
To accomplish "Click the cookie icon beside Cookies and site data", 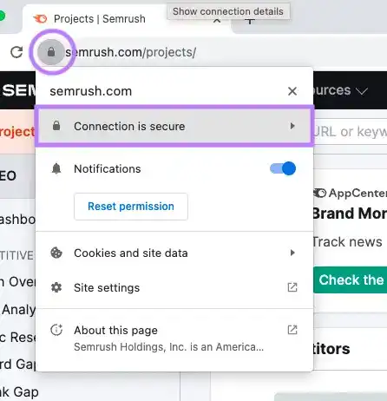I will (56, 253).
